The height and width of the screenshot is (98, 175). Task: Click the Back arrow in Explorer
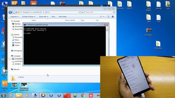coord(10,12)
